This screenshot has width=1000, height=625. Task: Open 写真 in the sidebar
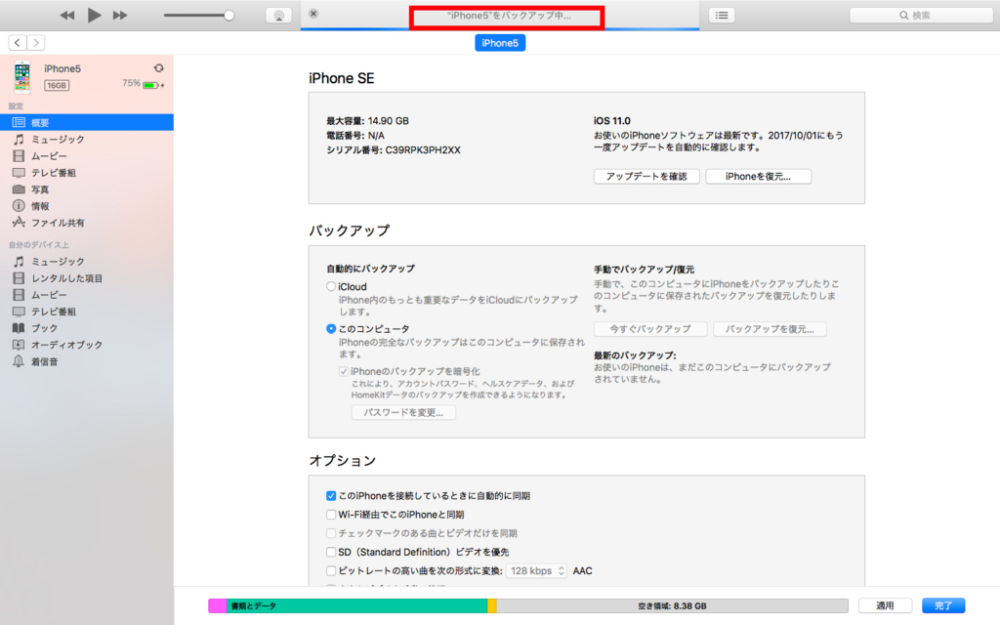click(87, 189)
